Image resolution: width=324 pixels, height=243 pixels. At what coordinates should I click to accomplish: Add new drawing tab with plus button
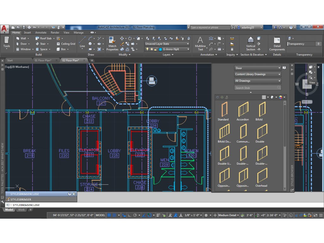[92, 60]
